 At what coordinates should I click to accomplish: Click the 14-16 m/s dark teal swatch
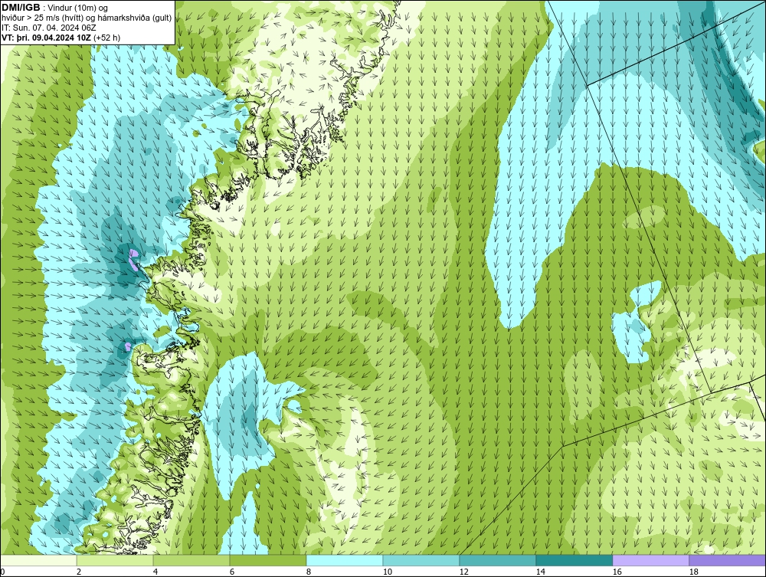click(574, 560)
